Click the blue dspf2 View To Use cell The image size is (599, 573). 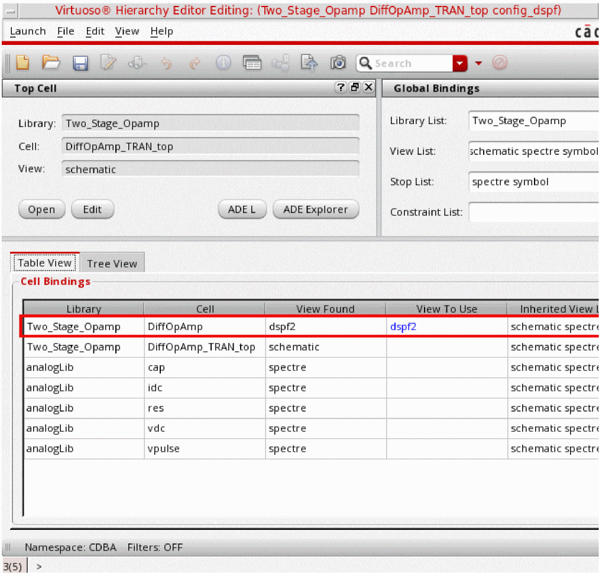coord(403,326)
